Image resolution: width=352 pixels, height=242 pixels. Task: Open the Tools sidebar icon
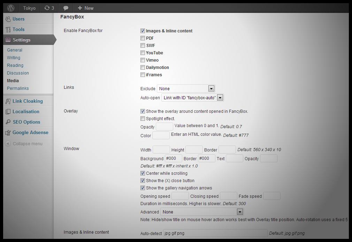(x=8, y=30)
